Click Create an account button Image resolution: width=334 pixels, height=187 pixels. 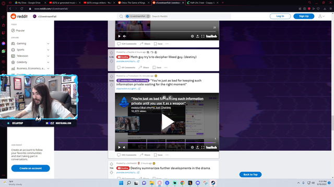pyautogui.click(x=30, y=168)
